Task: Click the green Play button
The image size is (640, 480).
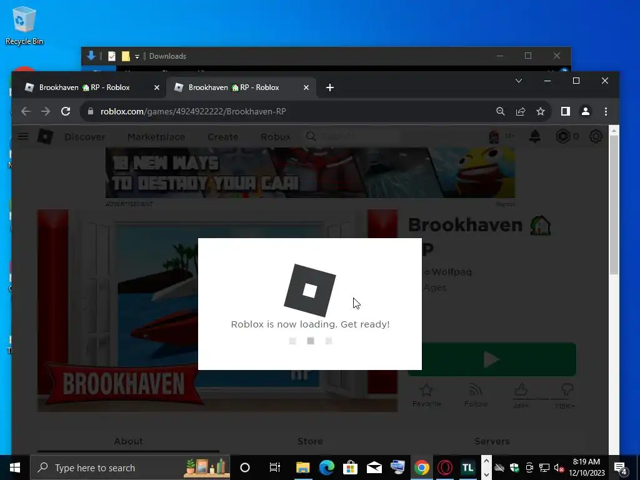Action: (x=491, y=359)
